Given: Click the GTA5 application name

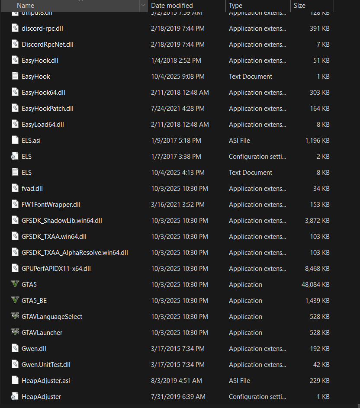Looking at the screenshot, I should pyautogui.click(x=29, y=285).
